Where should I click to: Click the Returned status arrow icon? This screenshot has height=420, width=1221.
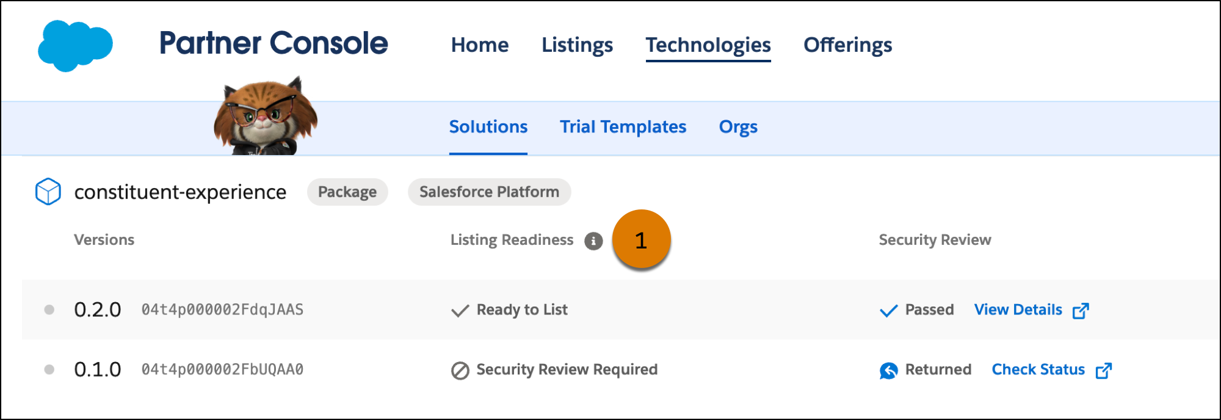tap(889, 371)
